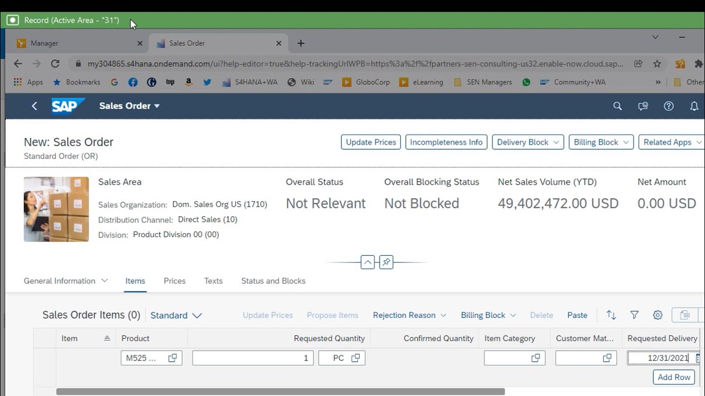Open filter settings for Sales Order Items

(634, 315)
